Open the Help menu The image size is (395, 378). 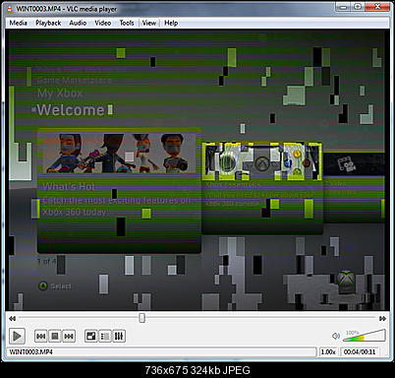pyautogui.click(x=171, y=23)
